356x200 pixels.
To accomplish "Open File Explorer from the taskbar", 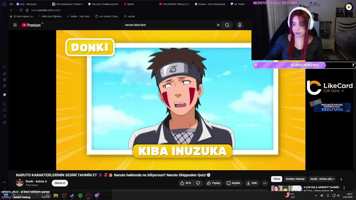I will tap(56, 196).
